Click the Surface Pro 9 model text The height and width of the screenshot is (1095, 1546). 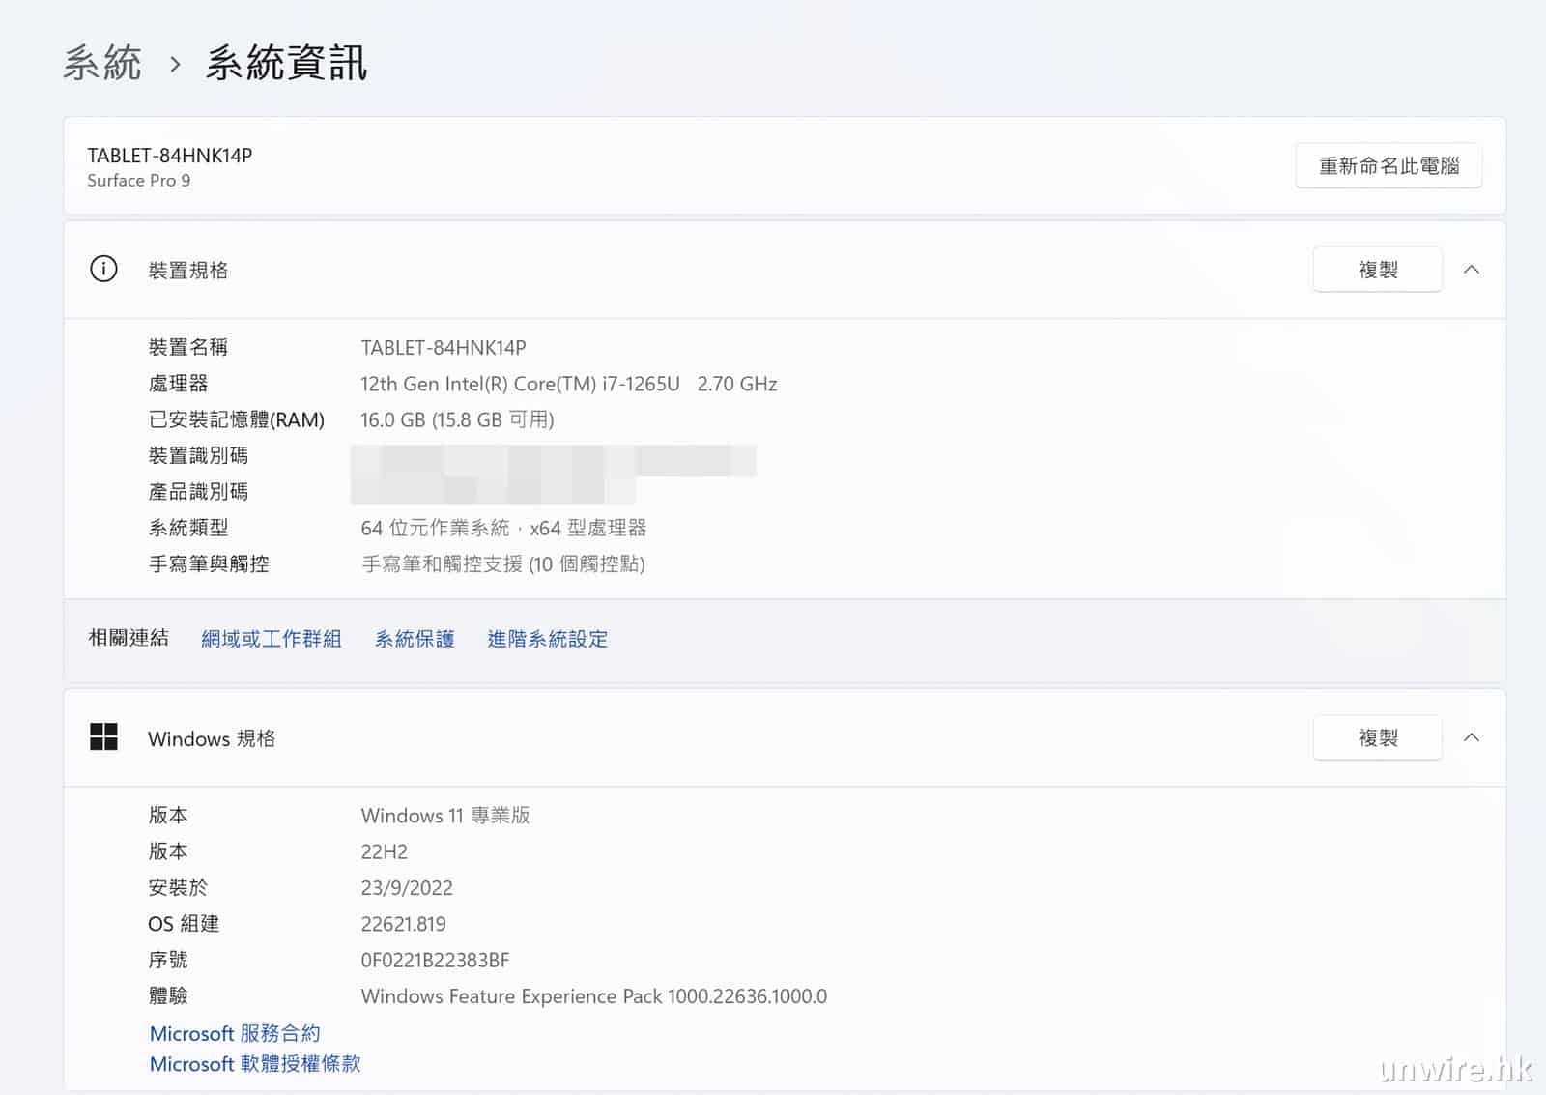139,181
